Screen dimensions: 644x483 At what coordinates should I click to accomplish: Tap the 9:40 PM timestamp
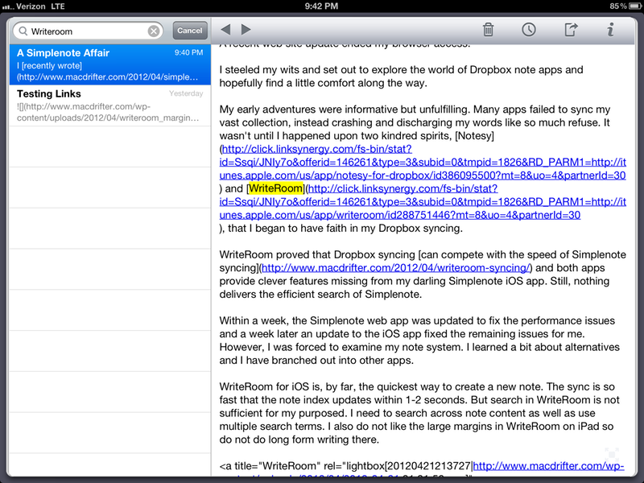188,52
